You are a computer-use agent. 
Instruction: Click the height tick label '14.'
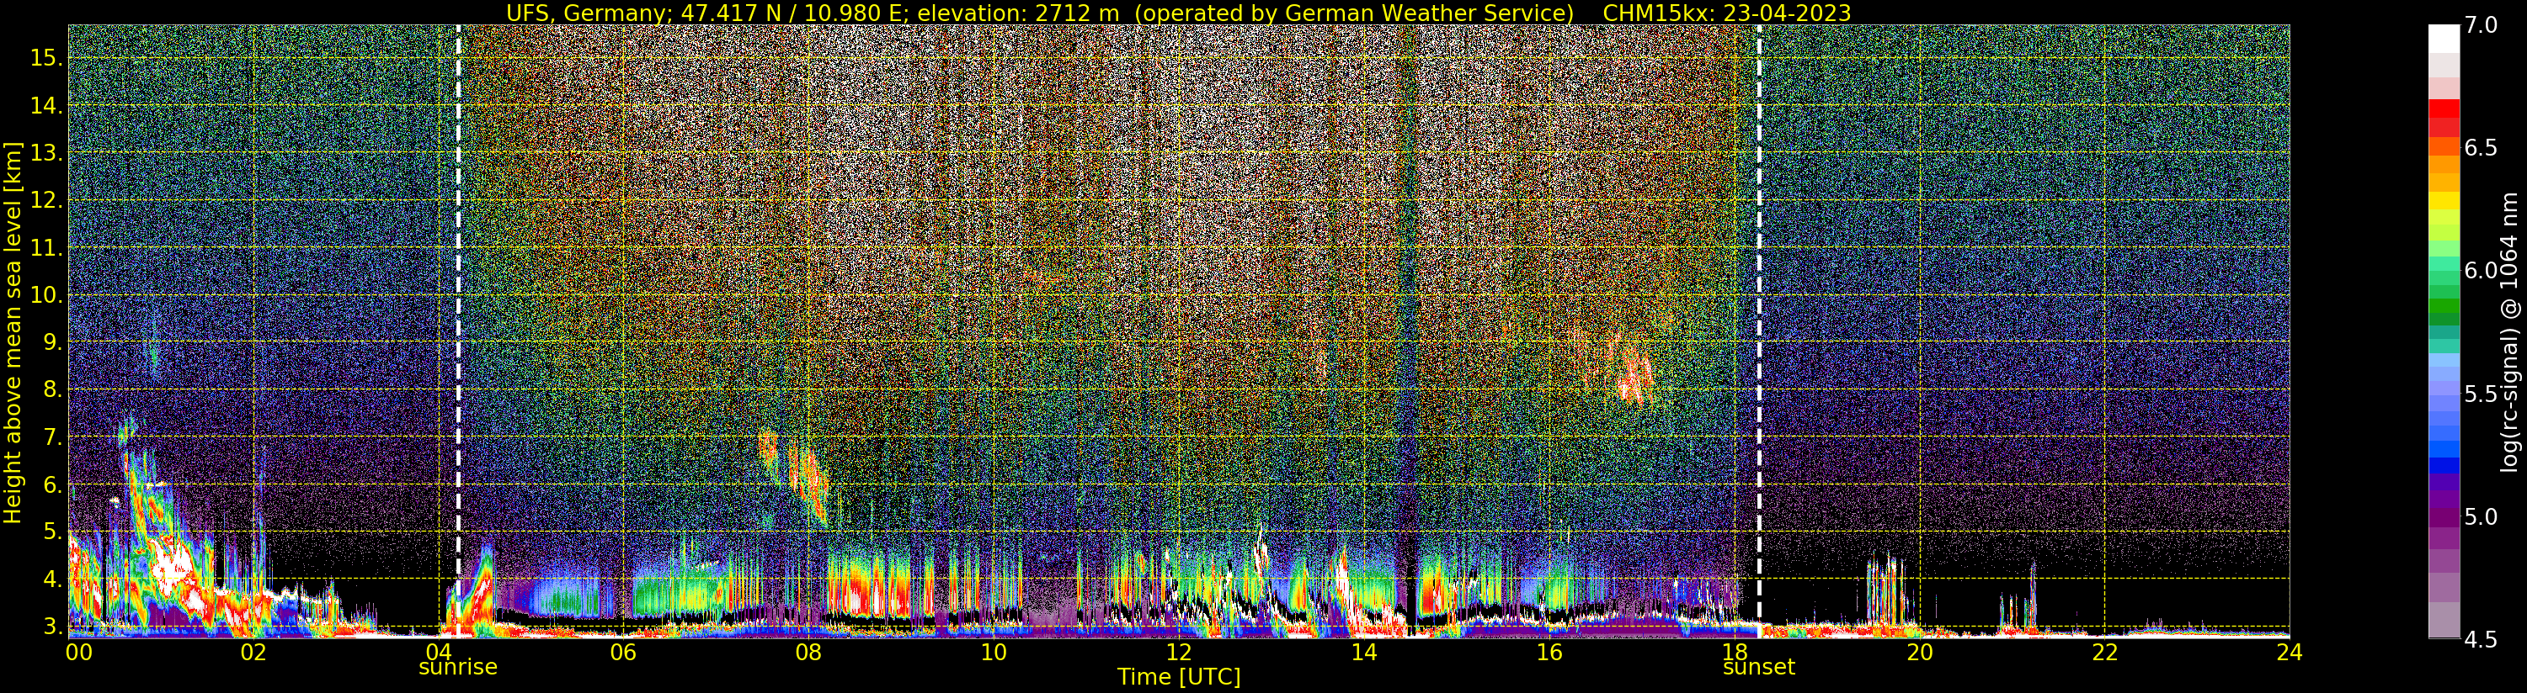pos(46,105)
